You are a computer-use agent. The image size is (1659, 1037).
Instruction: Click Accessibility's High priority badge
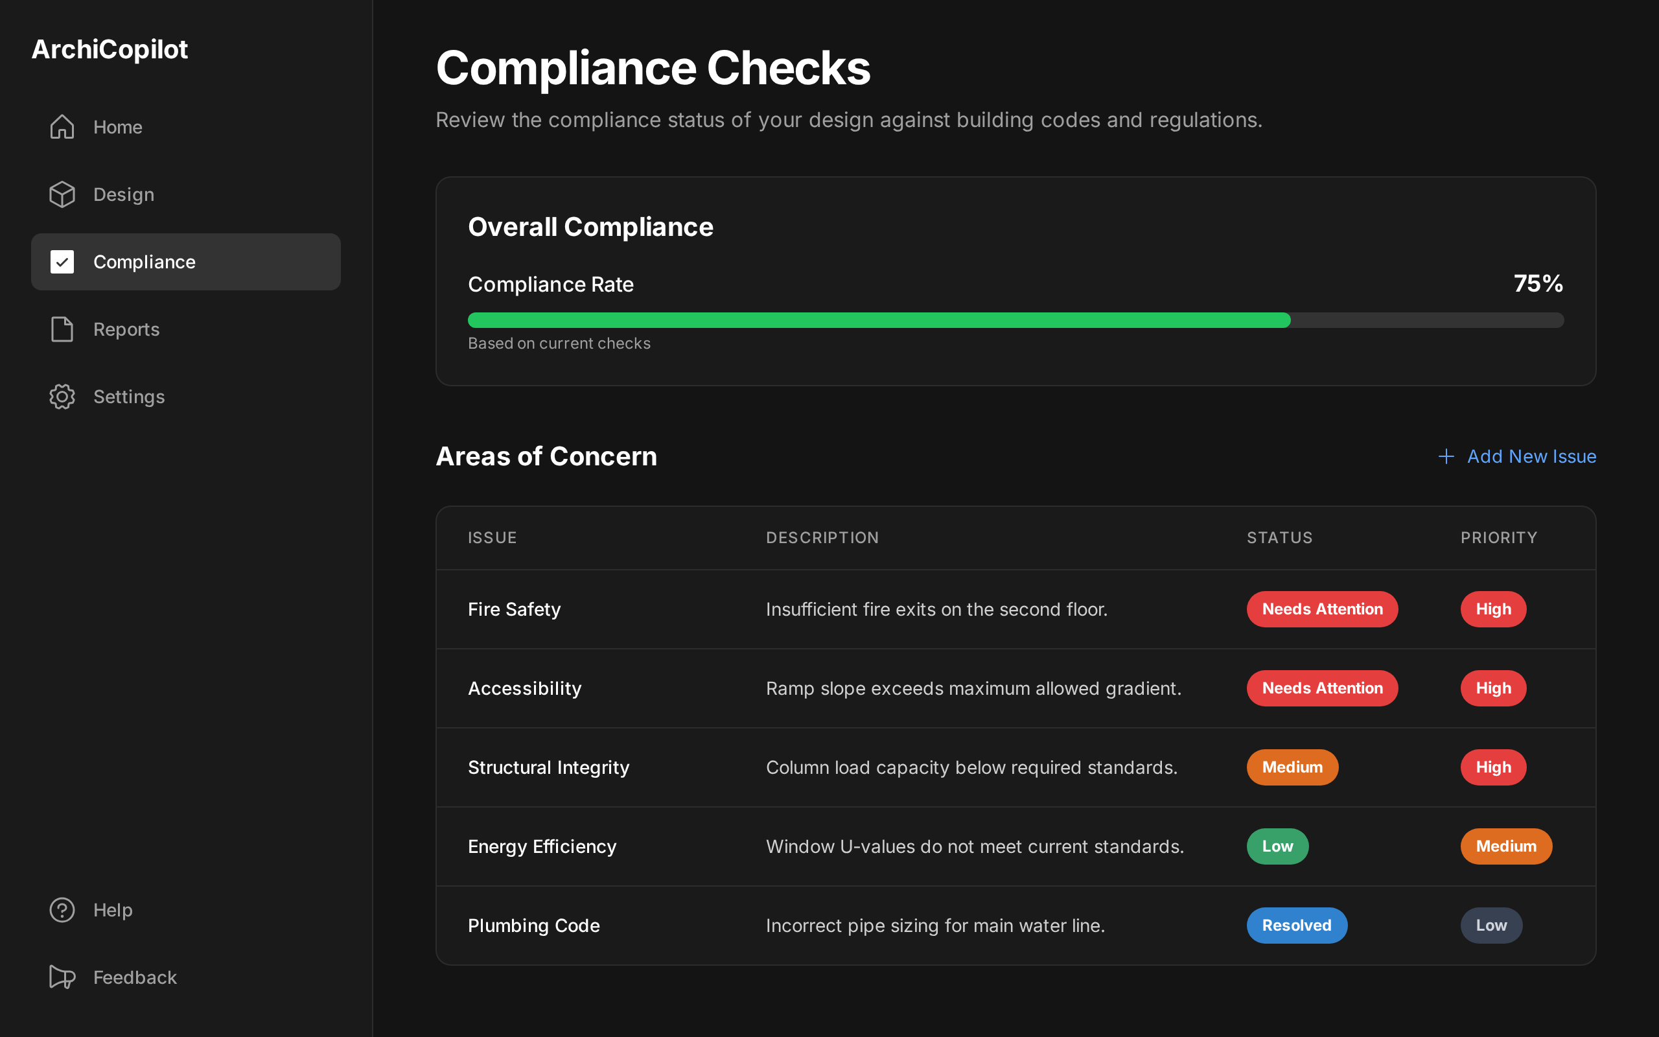click(1493, 688)
